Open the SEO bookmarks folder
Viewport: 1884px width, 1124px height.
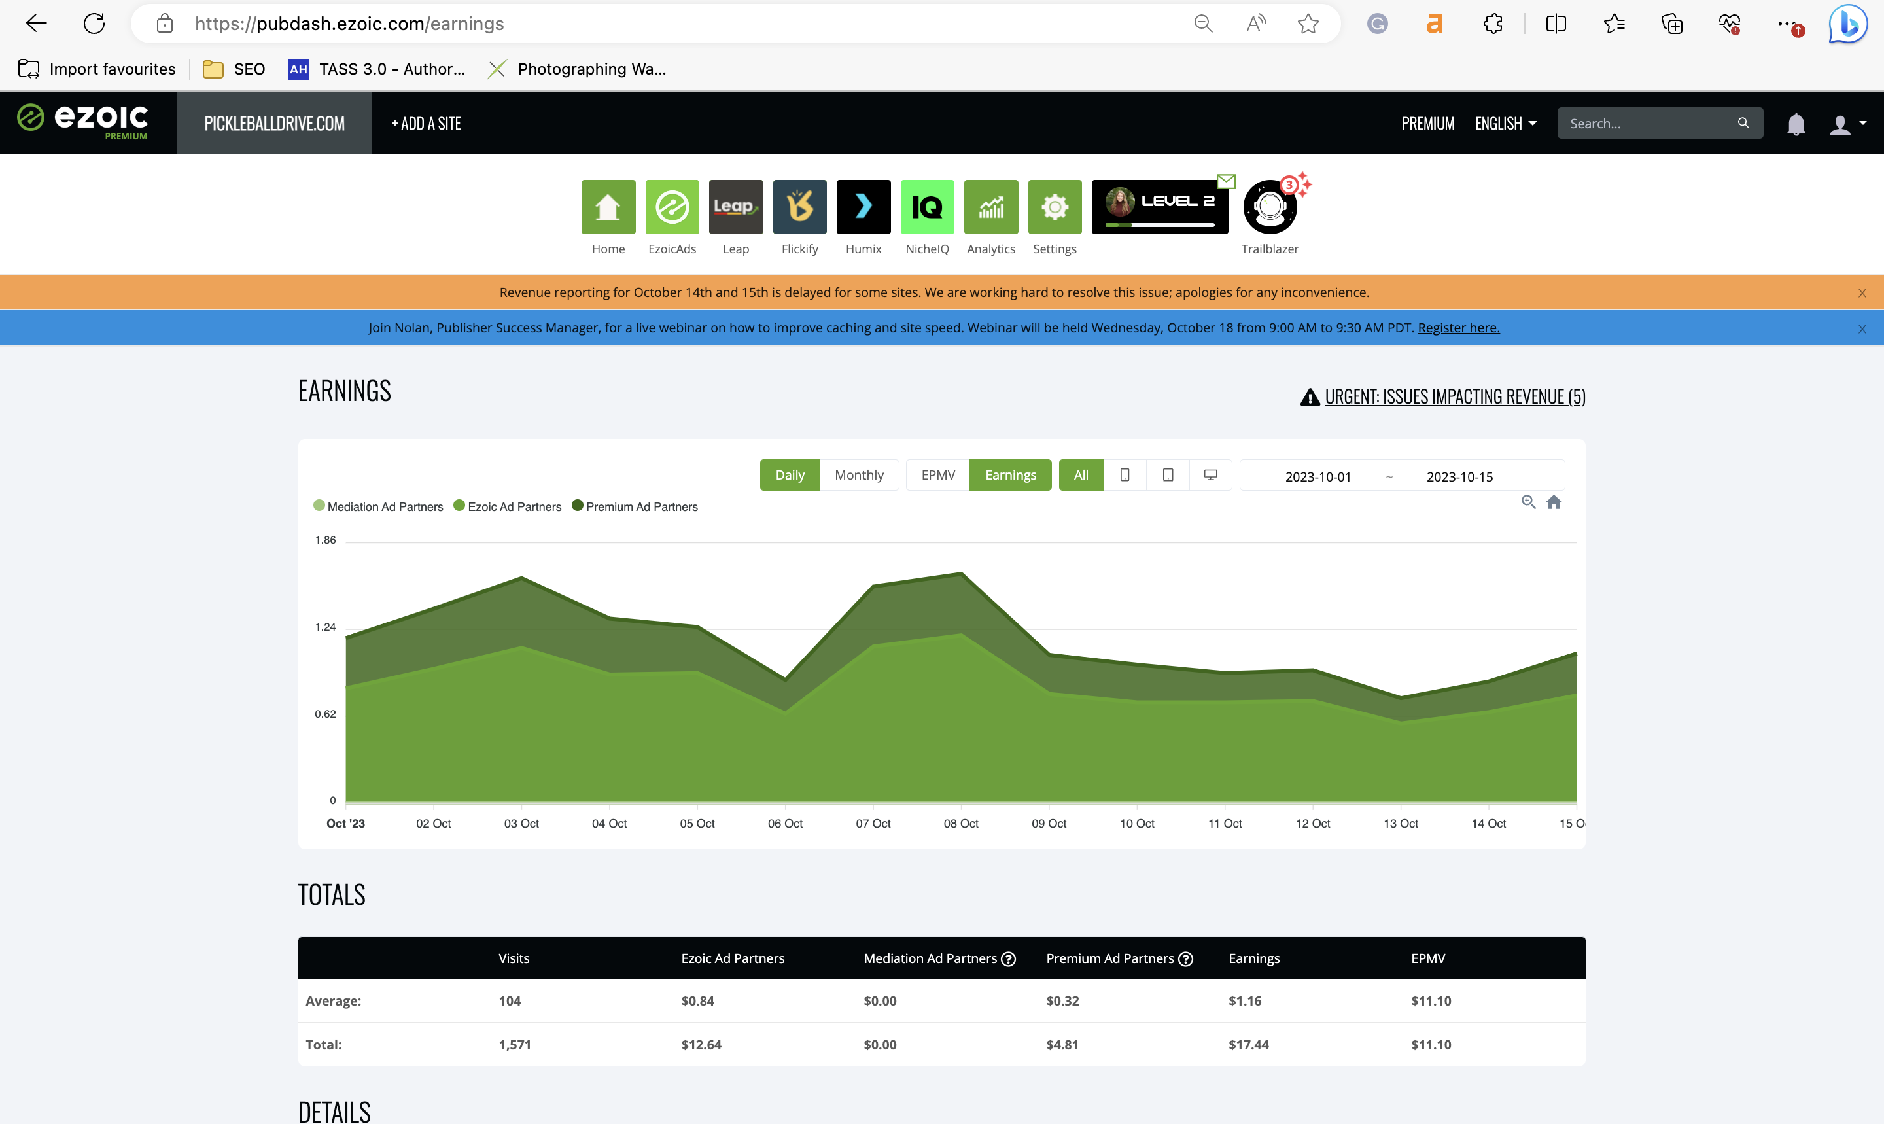pos(234,69)
